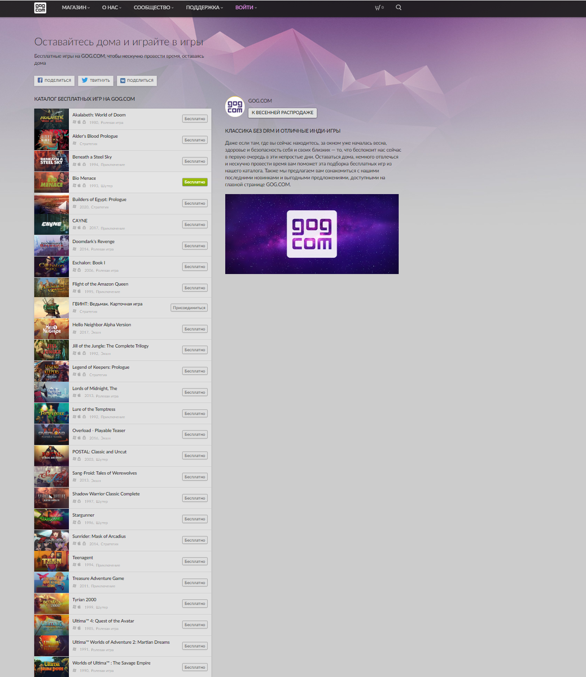
Task: Open the search magnifier icon
Action: click(399, 8)
